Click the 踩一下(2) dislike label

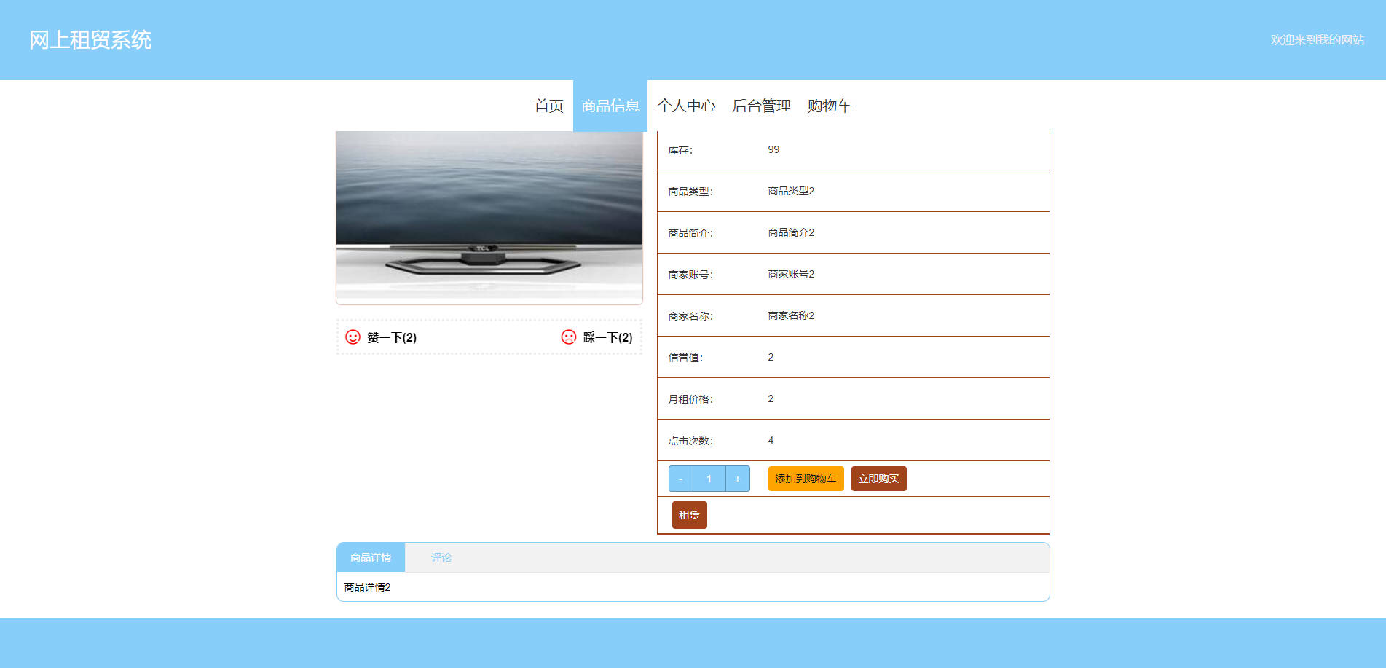point(607,337)
